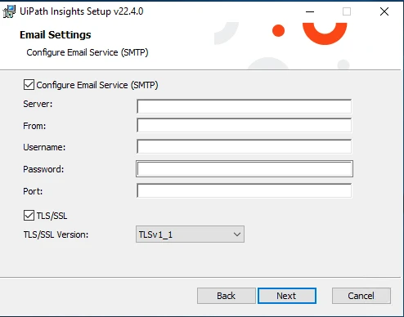Open the TLS/SSL Version dropdown
The height and width of the screenshot is (317, 404).
tap(190, 234)
